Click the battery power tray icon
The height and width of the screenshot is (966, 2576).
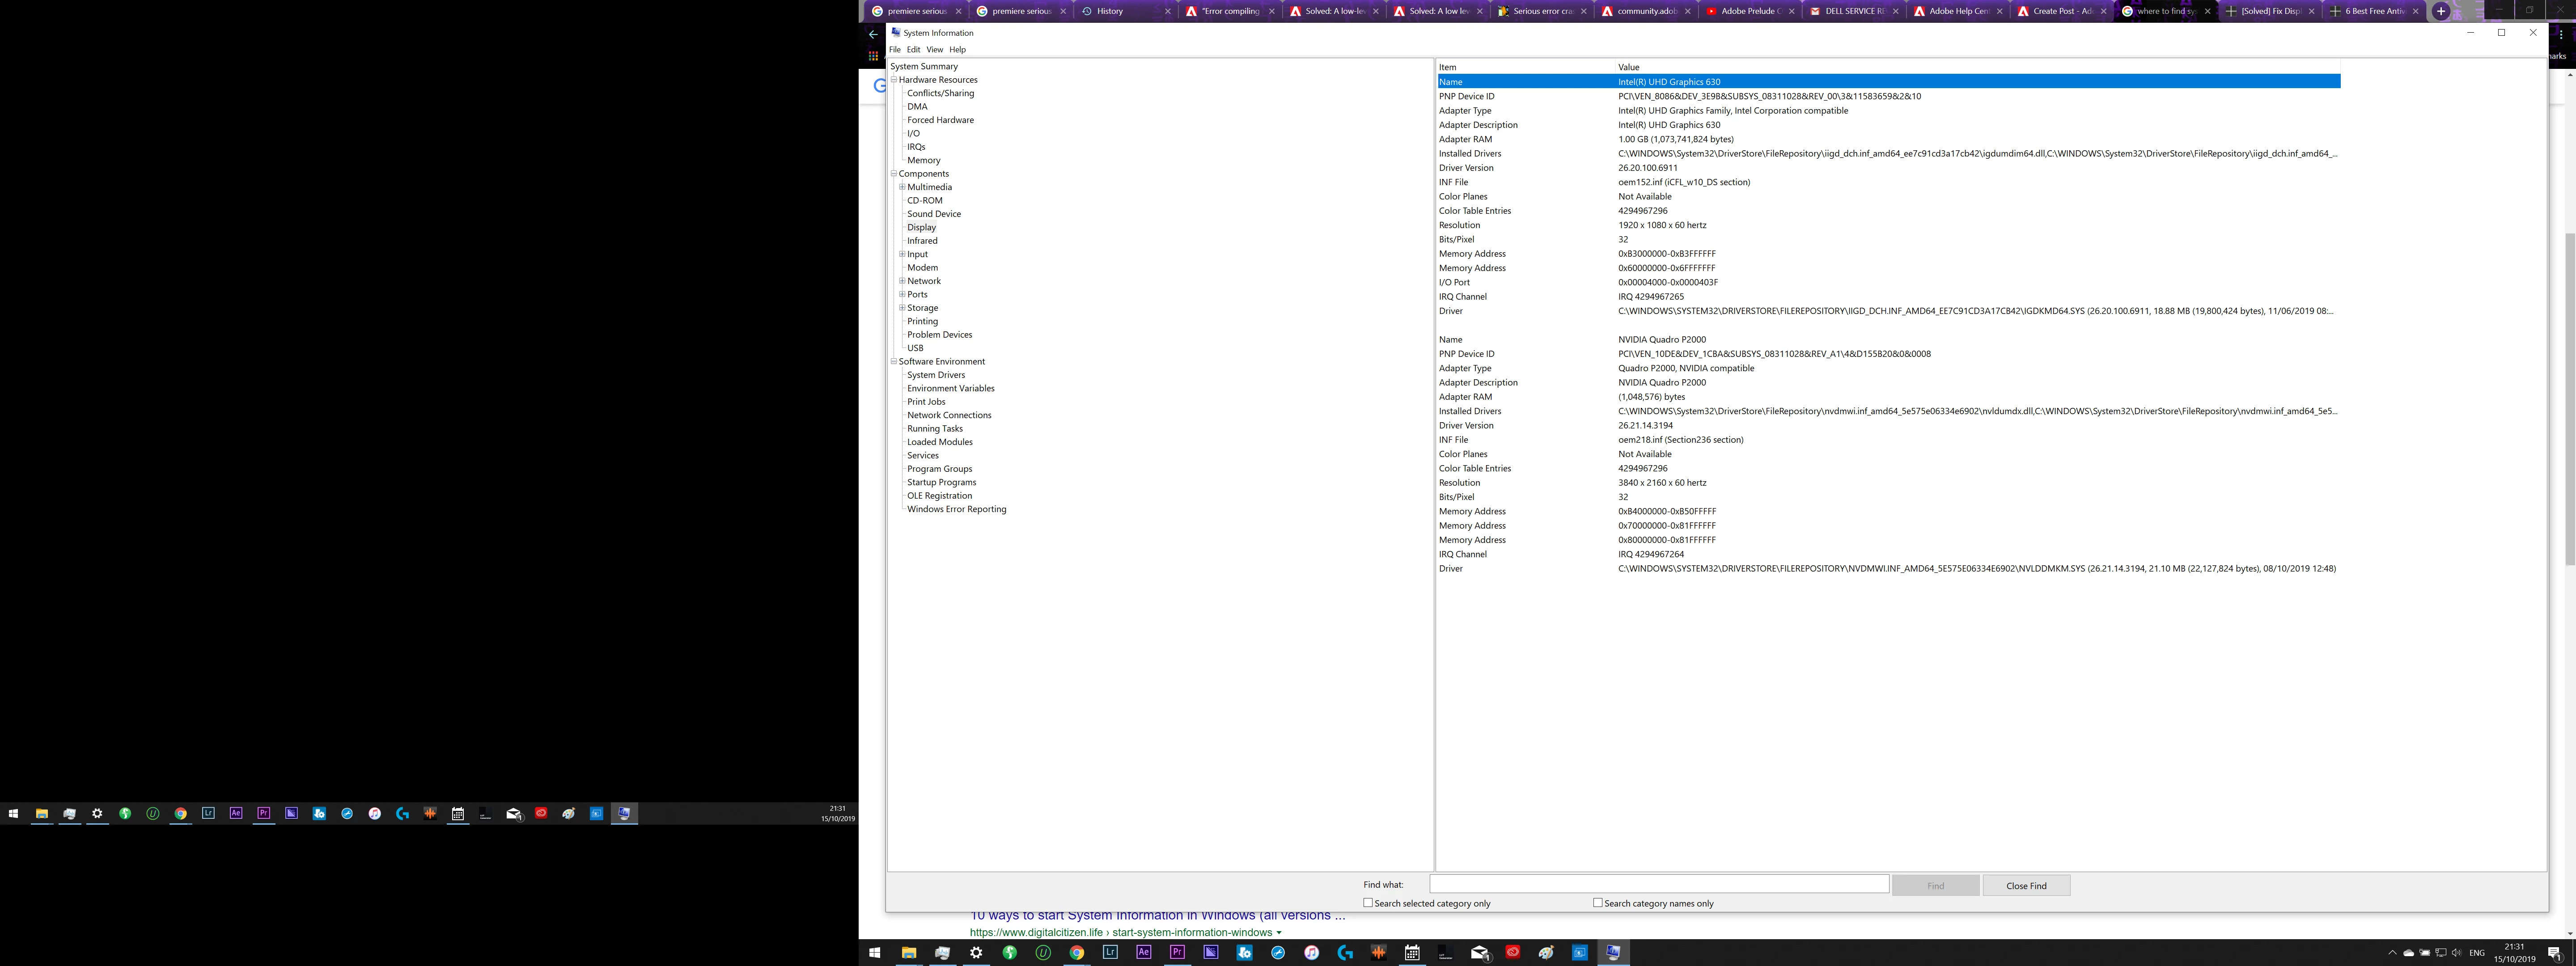(x=2425, y=953)
